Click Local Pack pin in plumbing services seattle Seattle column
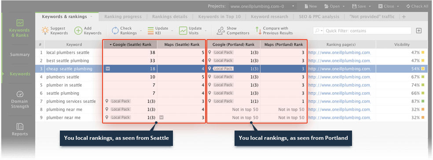 (107, 101)
